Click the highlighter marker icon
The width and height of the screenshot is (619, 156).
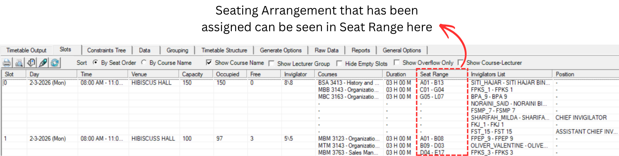pyautogui.click(x=43, y=63)
